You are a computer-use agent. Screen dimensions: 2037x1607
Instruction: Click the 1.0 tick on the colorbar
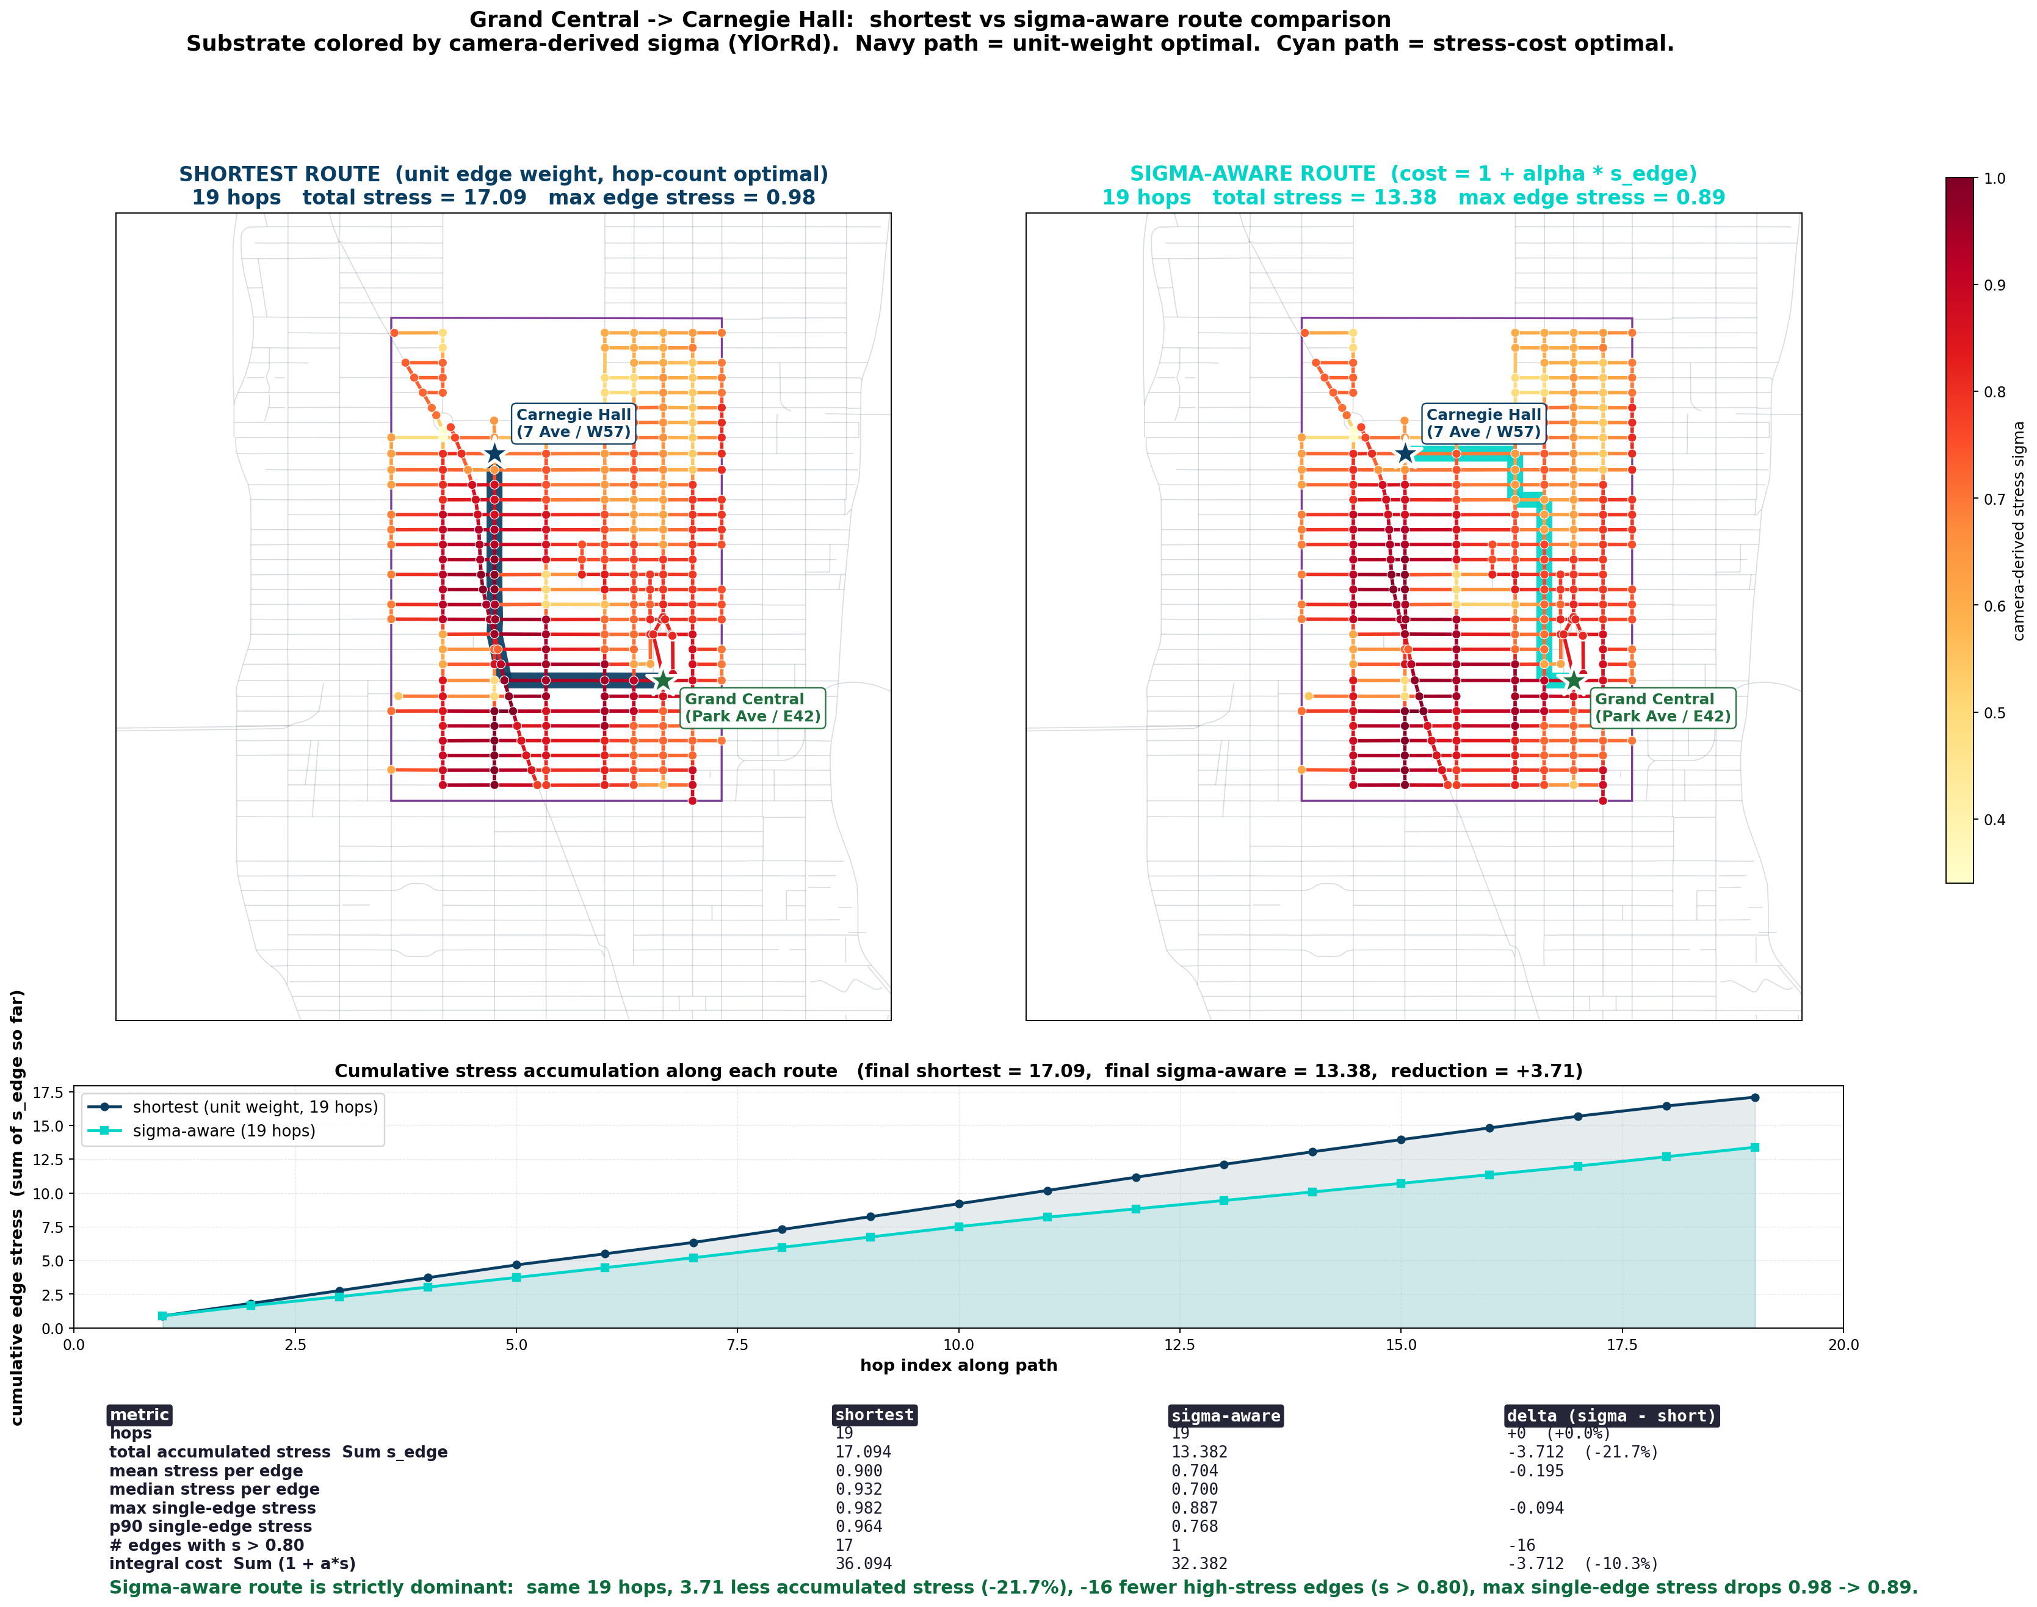pos(1994,179)
